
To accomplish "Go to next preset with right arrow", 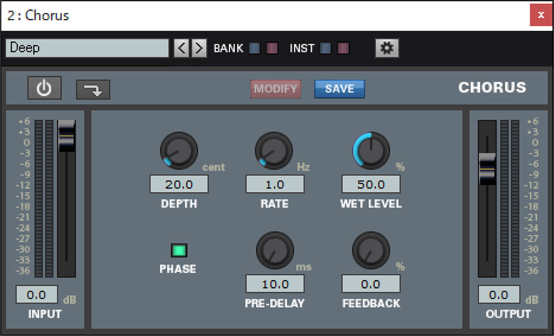I will click(199, 48).
